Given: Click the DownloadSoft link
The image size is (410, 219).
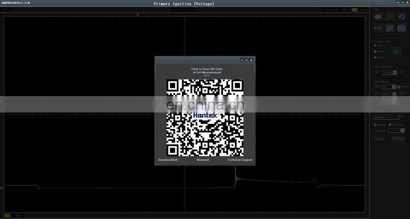Looking at the screenshot, I should point(168,160).
